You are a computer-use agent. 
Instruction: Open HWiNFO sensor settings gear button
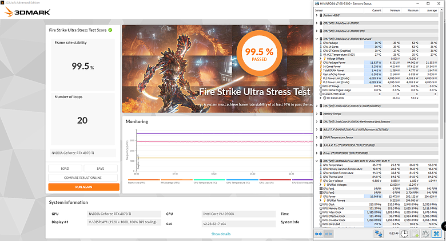(425, 234)
